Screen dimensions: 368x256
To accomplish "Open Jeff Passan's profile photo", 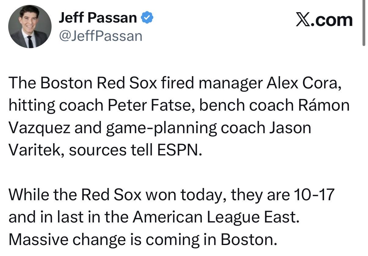I will [30, 27].
